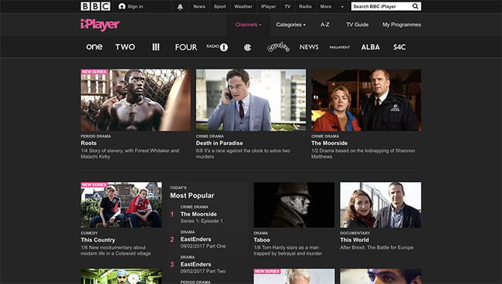
Task: Select BBC Parliament channel logo
Action: 340,47
